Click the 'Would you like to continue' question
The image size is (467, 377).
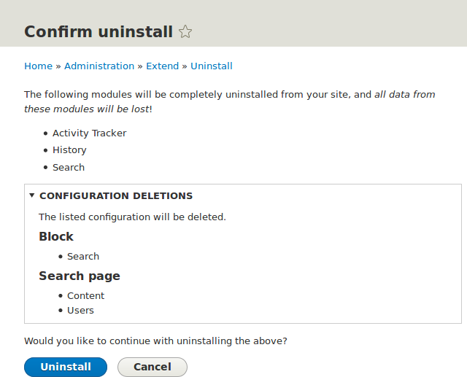[x=155, y=340]
